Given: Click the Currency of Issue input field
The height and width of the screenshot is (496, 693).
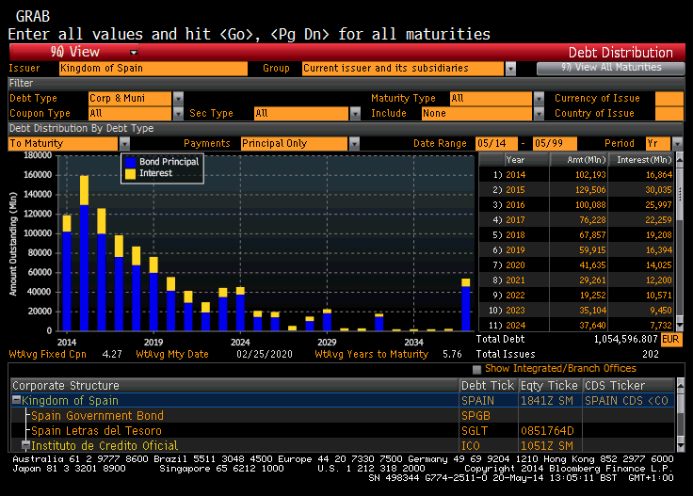Looking at the screenshot, I should click(669, 99).
